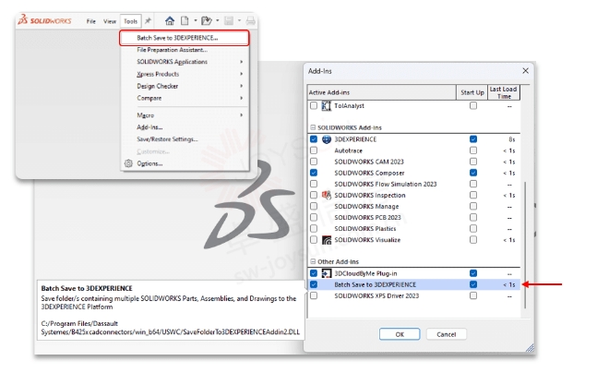
Task: Click the Options gear icon in menu
Action: (x=128, y=163)
